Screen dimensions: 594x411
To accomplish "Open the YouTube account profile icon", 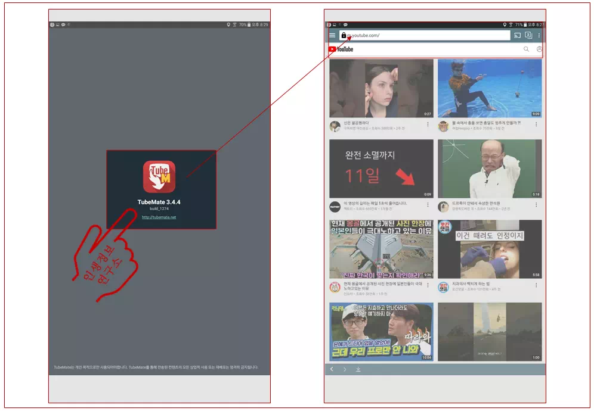I will 539,49.
